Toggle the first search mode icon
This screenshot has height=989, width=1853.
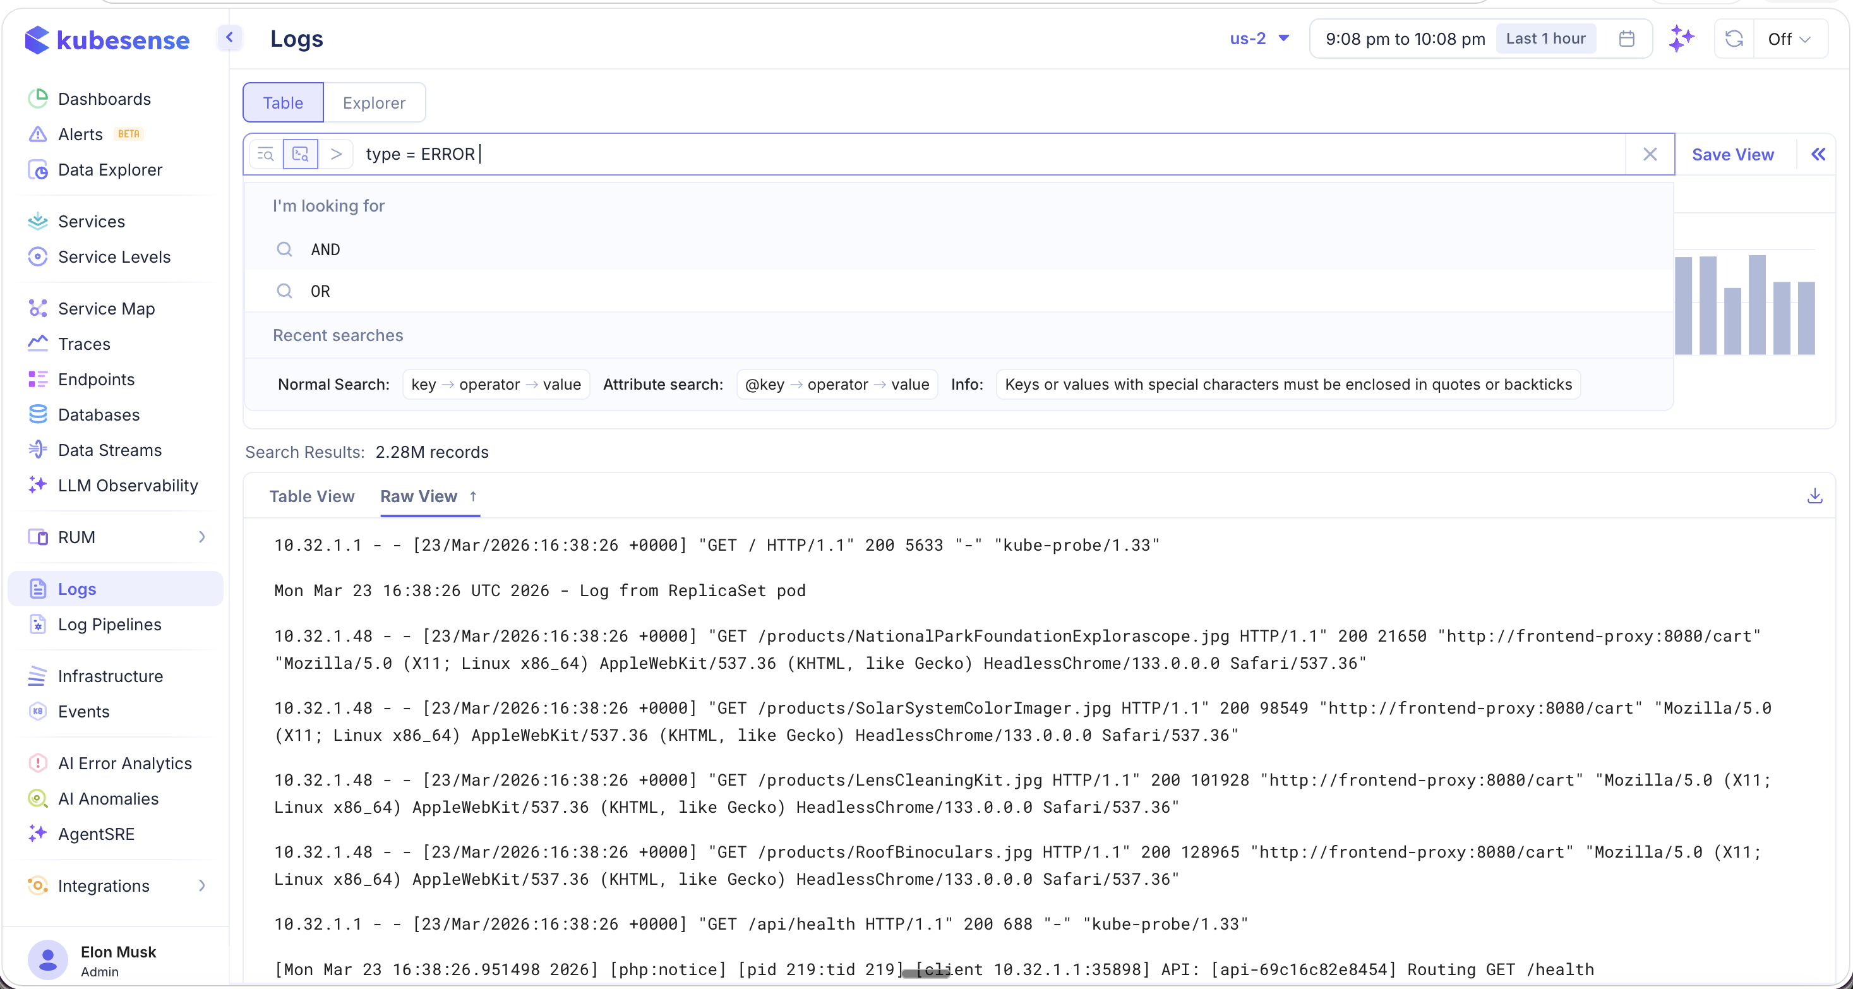coord(265,154)
